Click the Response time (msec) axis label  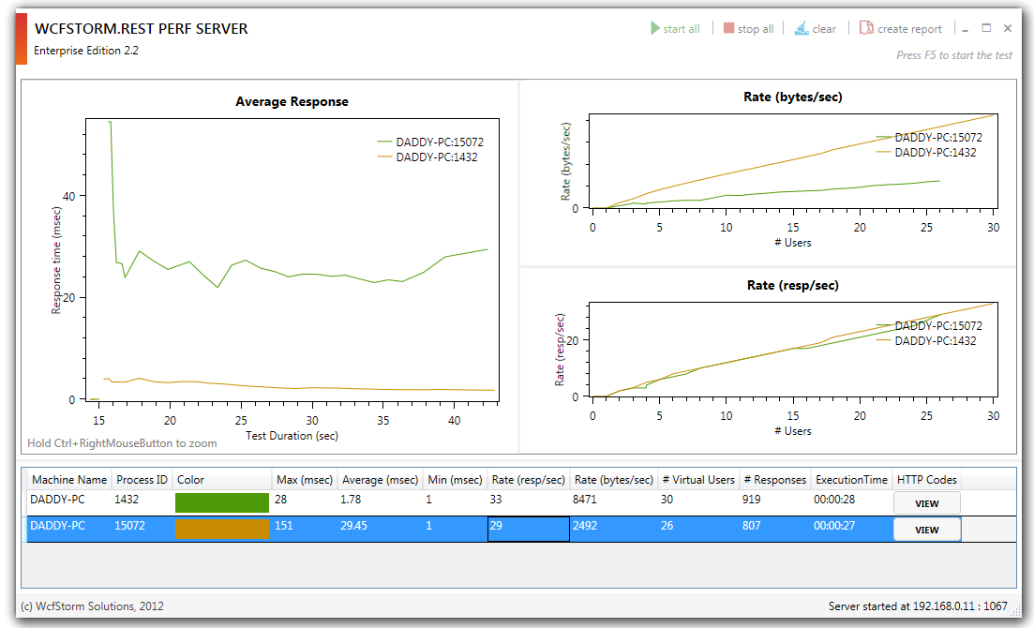click(56, 261)
